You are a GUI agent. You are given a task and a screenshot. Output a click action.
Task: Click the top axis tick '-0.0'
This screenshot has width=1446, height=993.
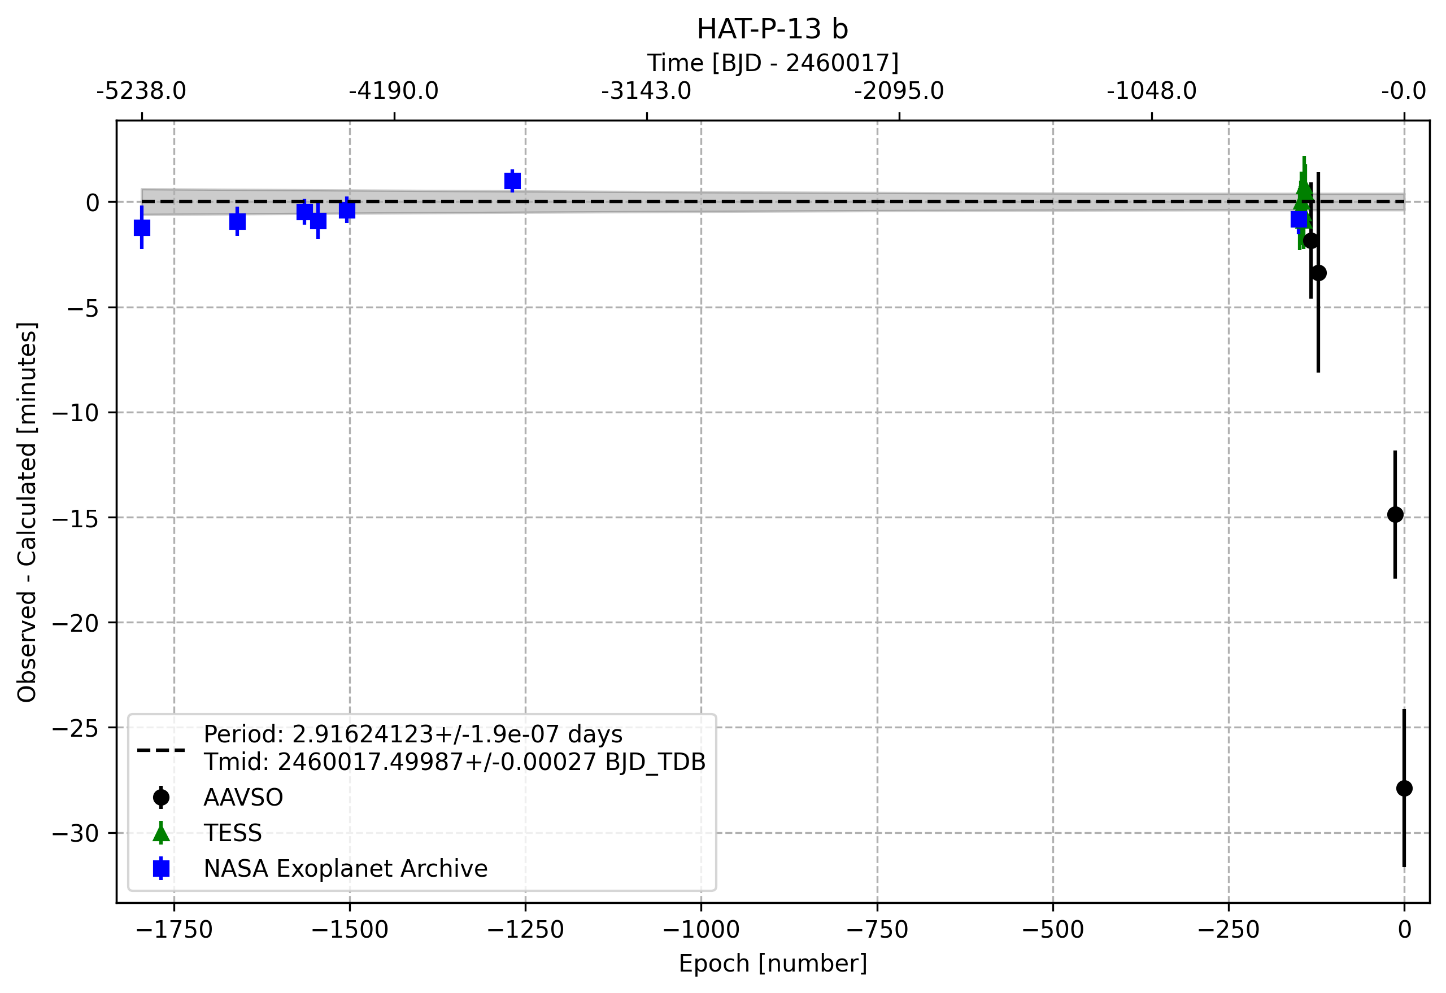click(1404, 91)
